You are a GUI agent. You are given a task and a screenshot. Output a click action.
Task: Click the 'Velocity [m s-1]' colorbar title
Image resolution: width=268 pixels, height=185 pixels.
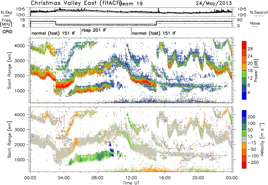click(x=262, y=139)
